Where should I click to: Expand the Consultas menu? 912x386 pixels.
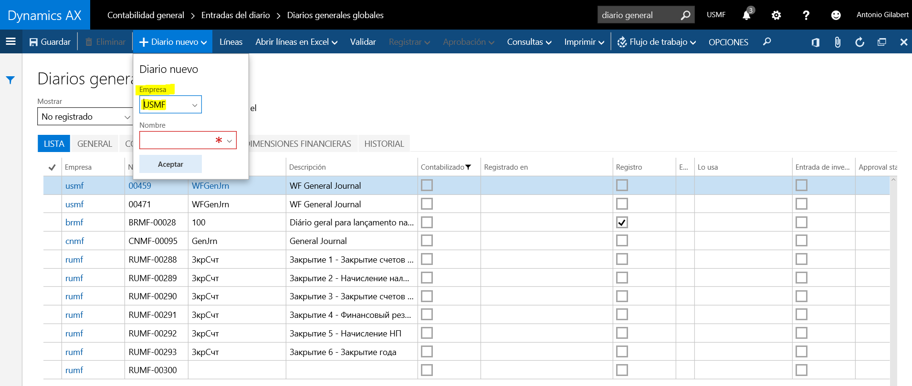coord(529,42)
